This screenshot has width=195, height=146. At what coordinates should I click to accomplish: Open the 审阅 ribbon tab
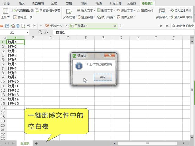coord(84,3)
